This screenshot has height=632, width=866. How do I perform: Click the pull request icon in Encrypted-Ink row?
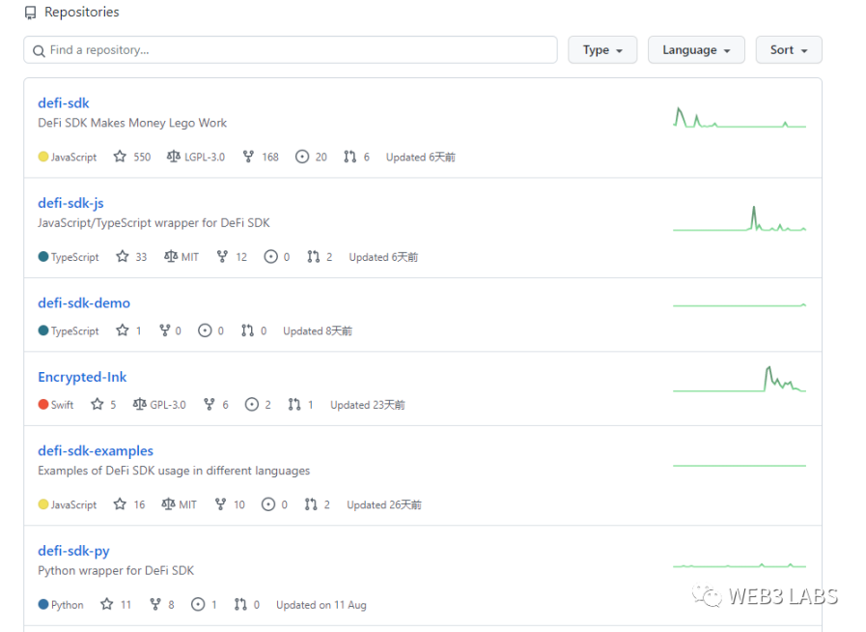(294, 404)
